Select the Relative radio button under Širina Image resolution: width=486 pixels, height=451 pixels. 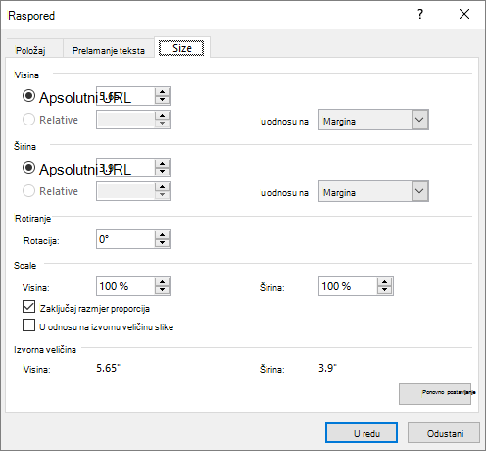point(28,191)
